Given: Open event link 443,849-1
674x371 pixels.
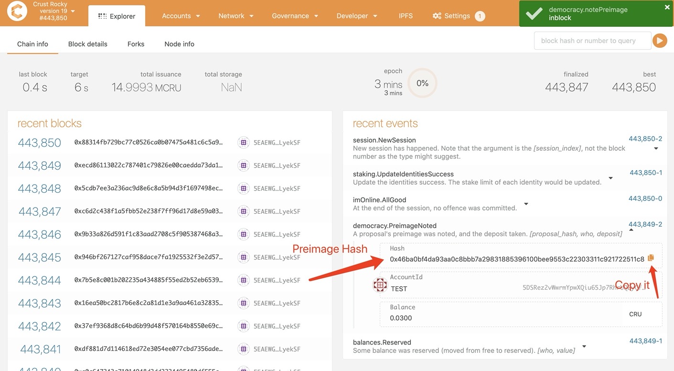Looking at the screenshot, I should [x=646, y=341].
